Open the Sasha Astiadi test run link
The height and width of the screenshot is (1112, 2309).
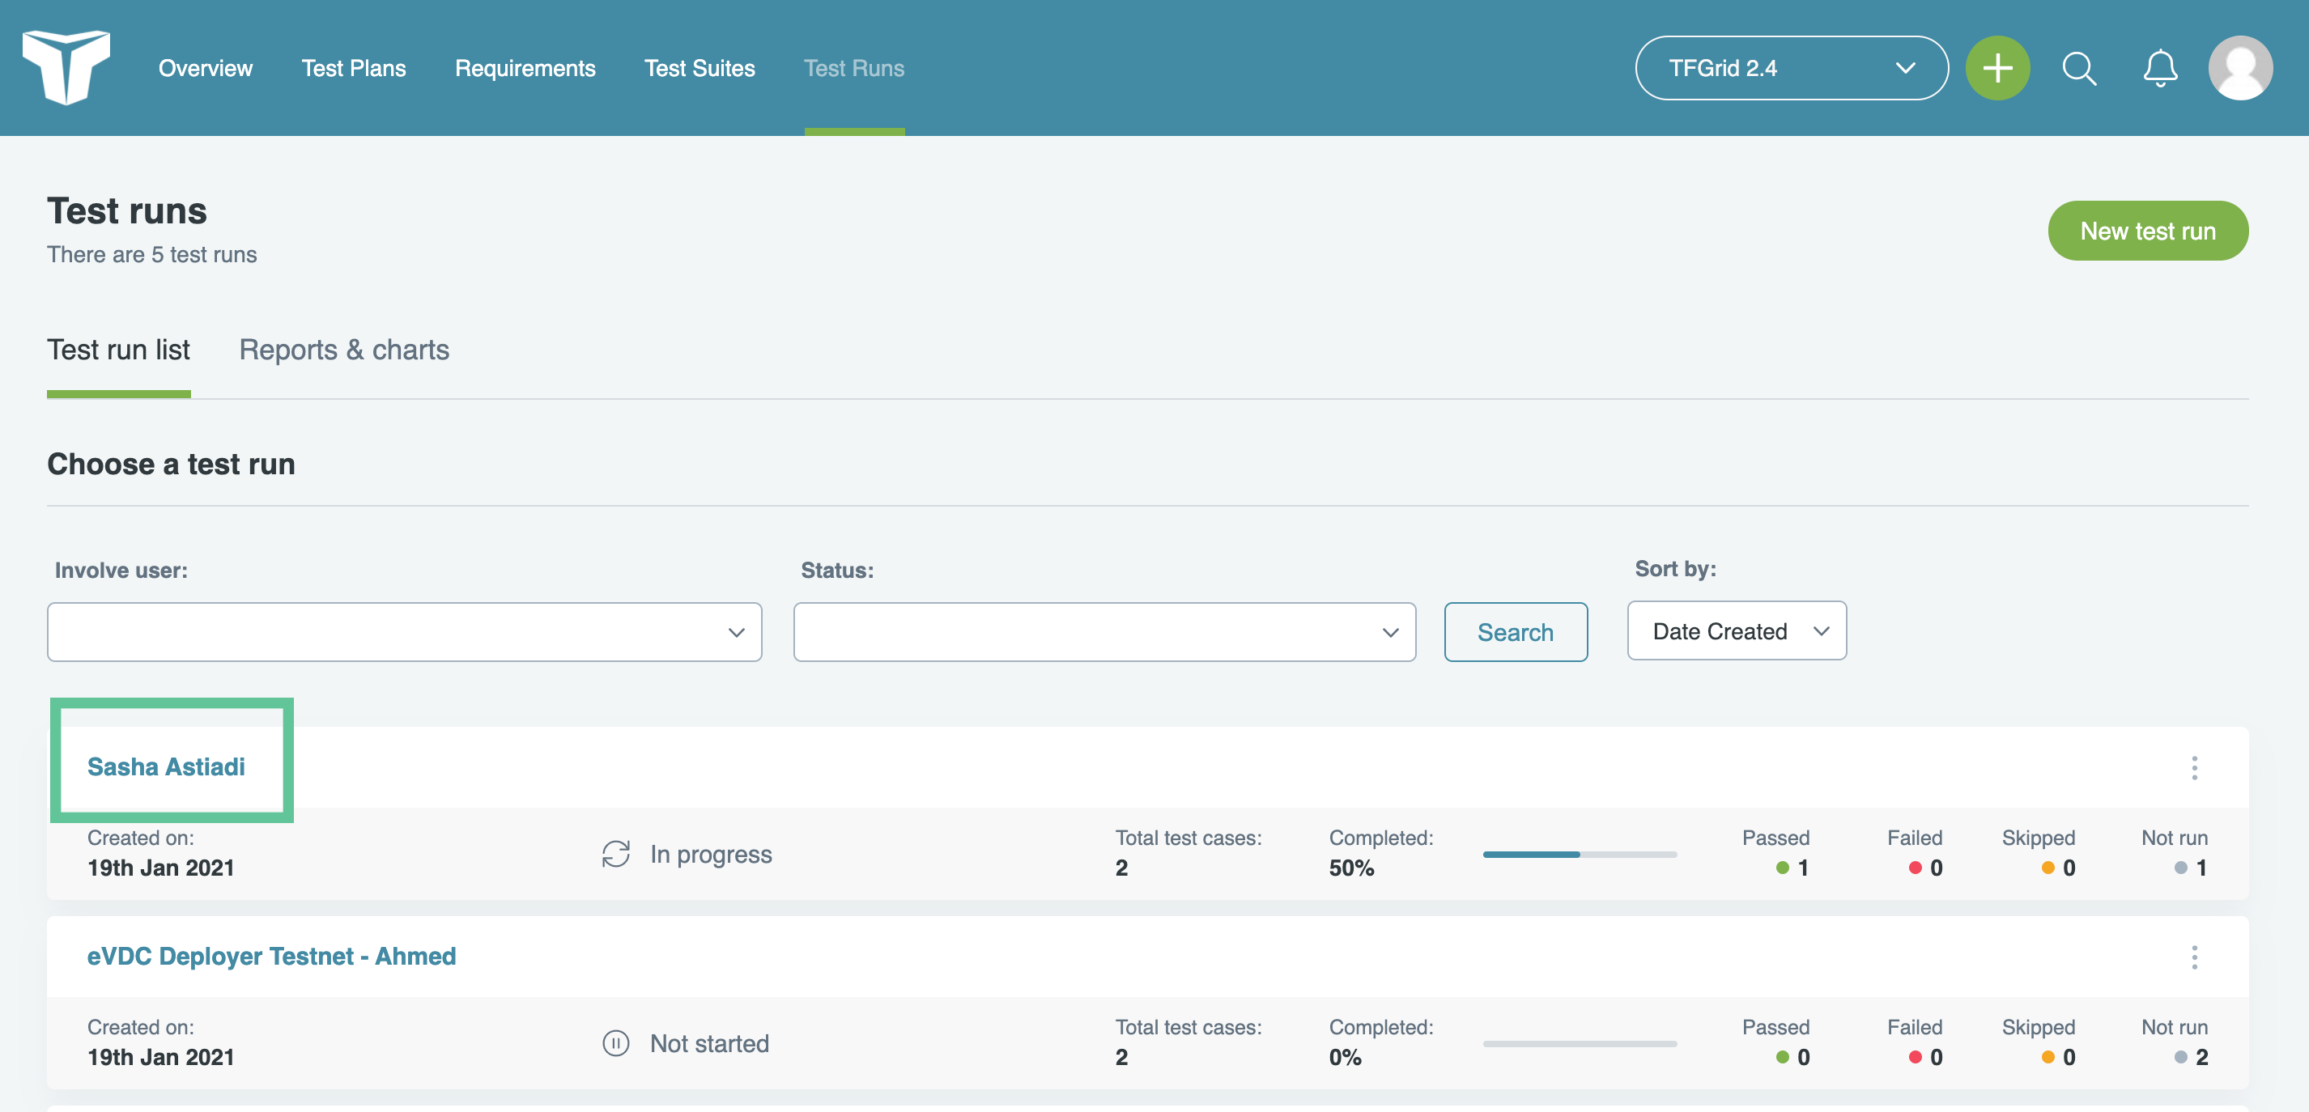166,767
